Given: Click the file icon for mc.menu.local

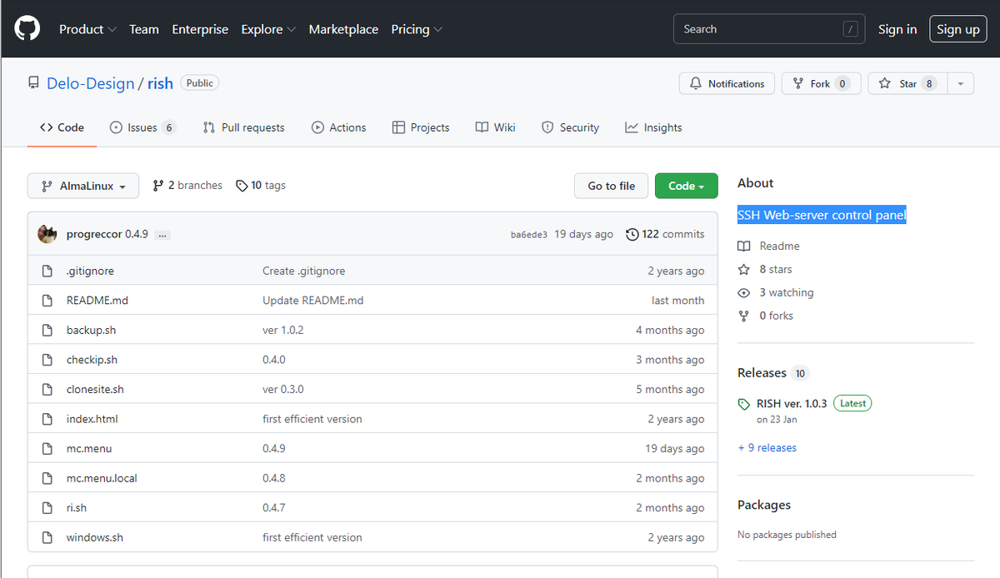Looking at the screenshot, I should point(47,478).
